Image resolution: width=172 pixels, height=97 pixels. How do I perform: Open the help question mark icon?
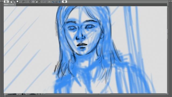[x=64, y=2]
